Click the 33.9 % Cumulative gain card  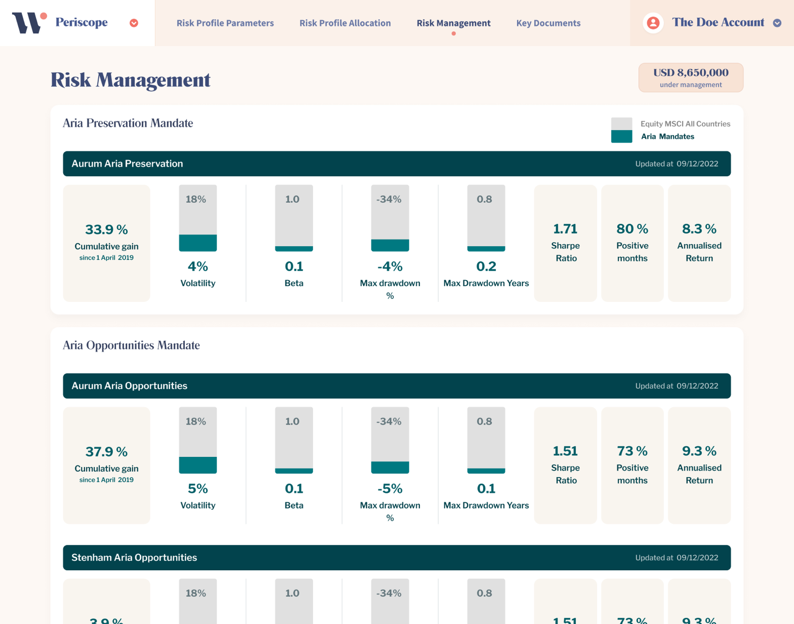pyautogui.click(x=106, y=243)
